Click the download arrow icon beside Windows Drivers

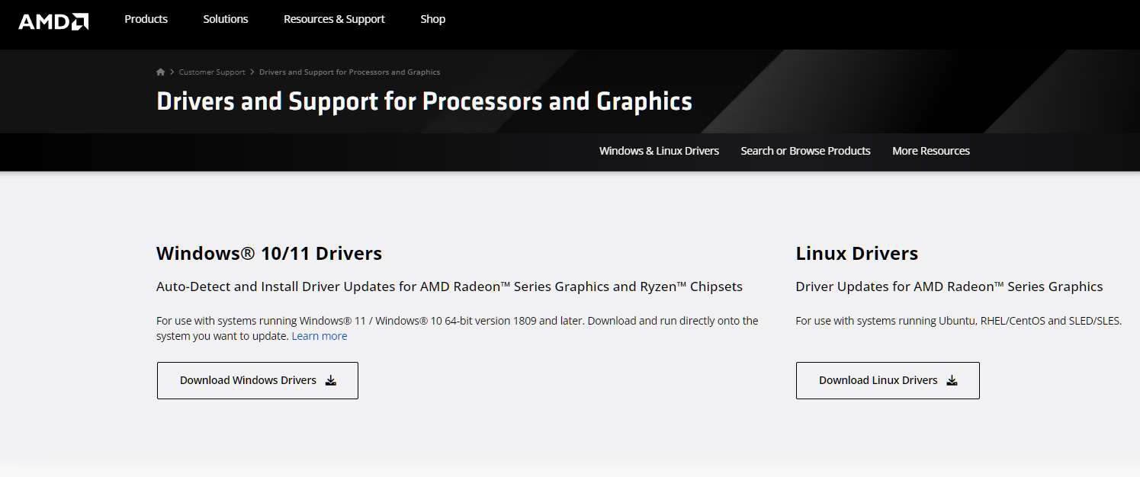click(331, 381)
